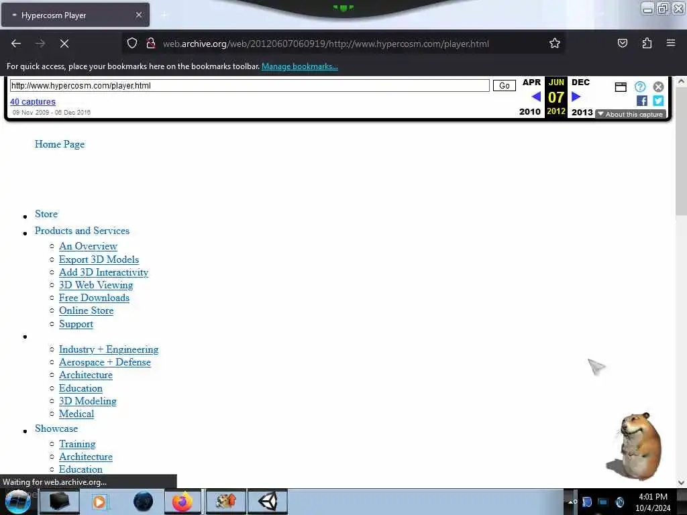Click the vertical scrollbar thumb
687x515 pixels.
[x=681, y=151]
